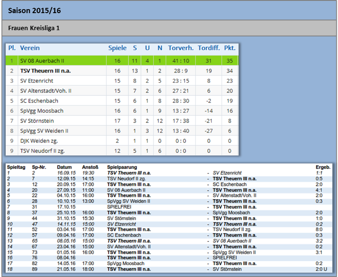Image resolution: width=338 pixels, height=277 pixels.
Task: Click the fixture date '16.09.15'
Action: (x=66, y=173)
